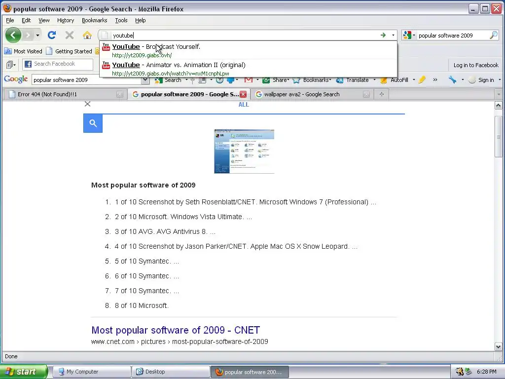Close the Error 404 tab
Viewport: 505px width, 379px height.
pyautogui.click(x=119, y=94)
